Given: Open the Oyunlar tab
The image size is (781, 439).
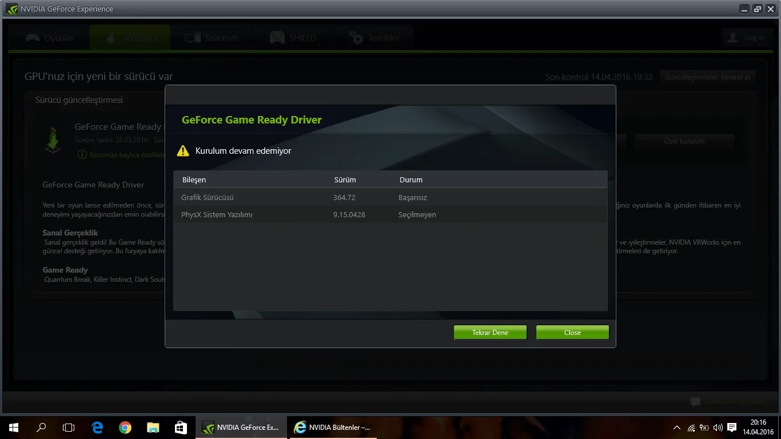Looking at the screenshot, I should [x=49, y=38].
